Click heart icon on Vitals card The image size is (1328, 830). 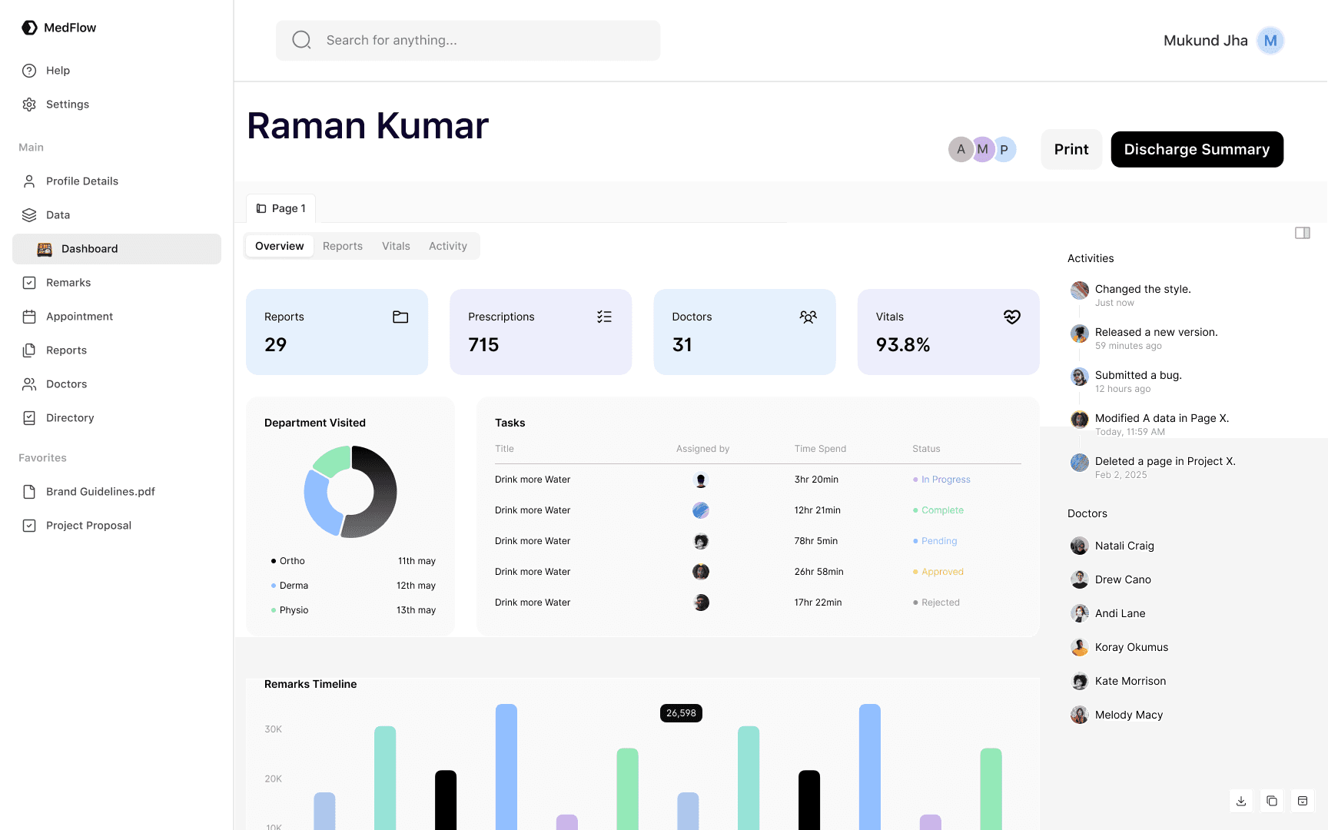pos(1012,317)
